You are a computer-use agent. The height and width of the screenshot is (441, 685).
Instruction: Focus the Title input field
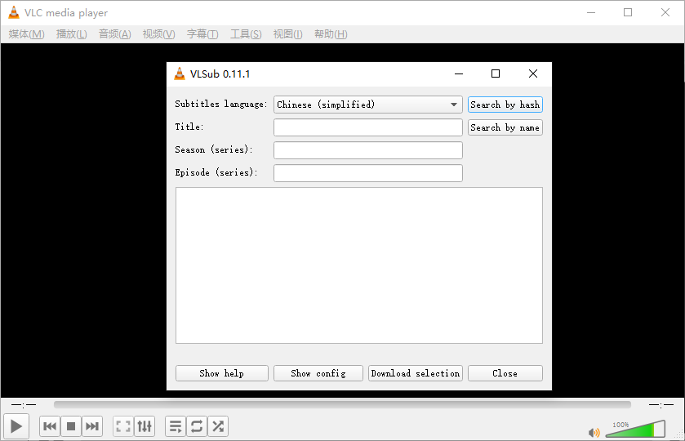pos(368,127)
